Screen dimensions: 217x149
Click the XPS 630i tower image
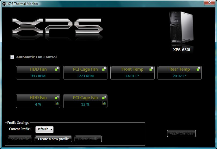181,27
